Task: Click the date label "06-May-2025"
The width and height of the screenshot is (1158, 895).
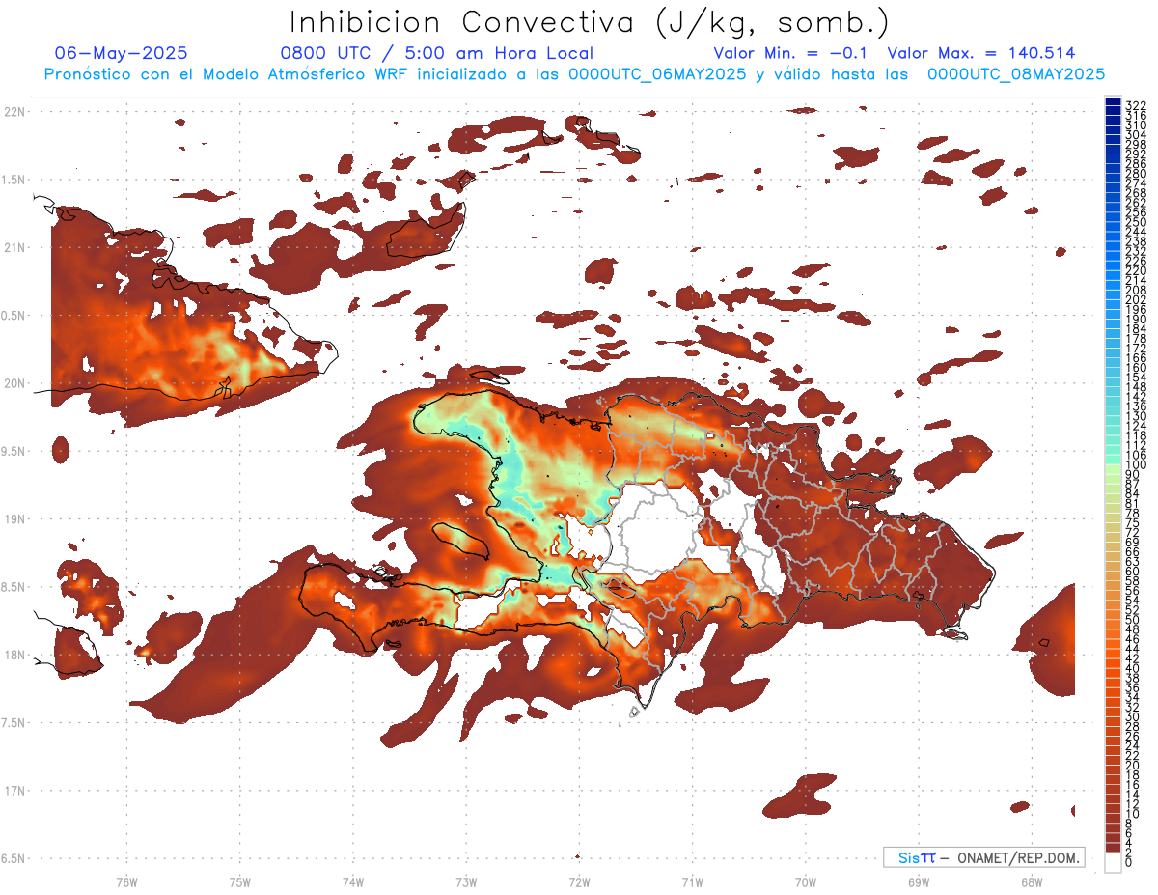Action: pyautogui.click(x=122, y=54)
